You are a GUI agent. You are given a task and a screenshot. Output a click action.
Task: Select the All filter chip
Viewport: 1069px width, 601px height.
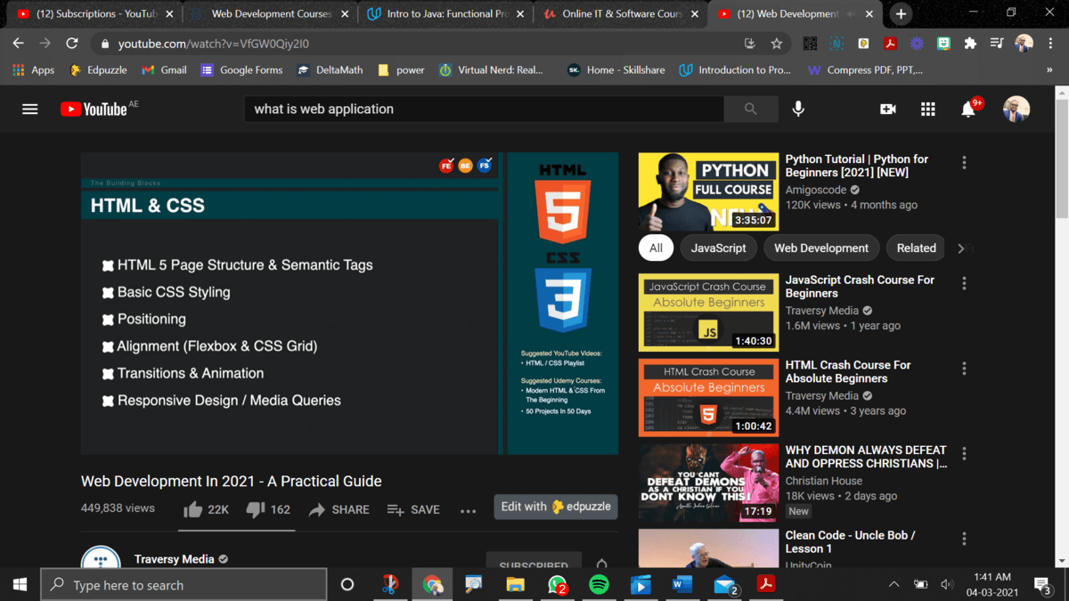coord(656,248)
